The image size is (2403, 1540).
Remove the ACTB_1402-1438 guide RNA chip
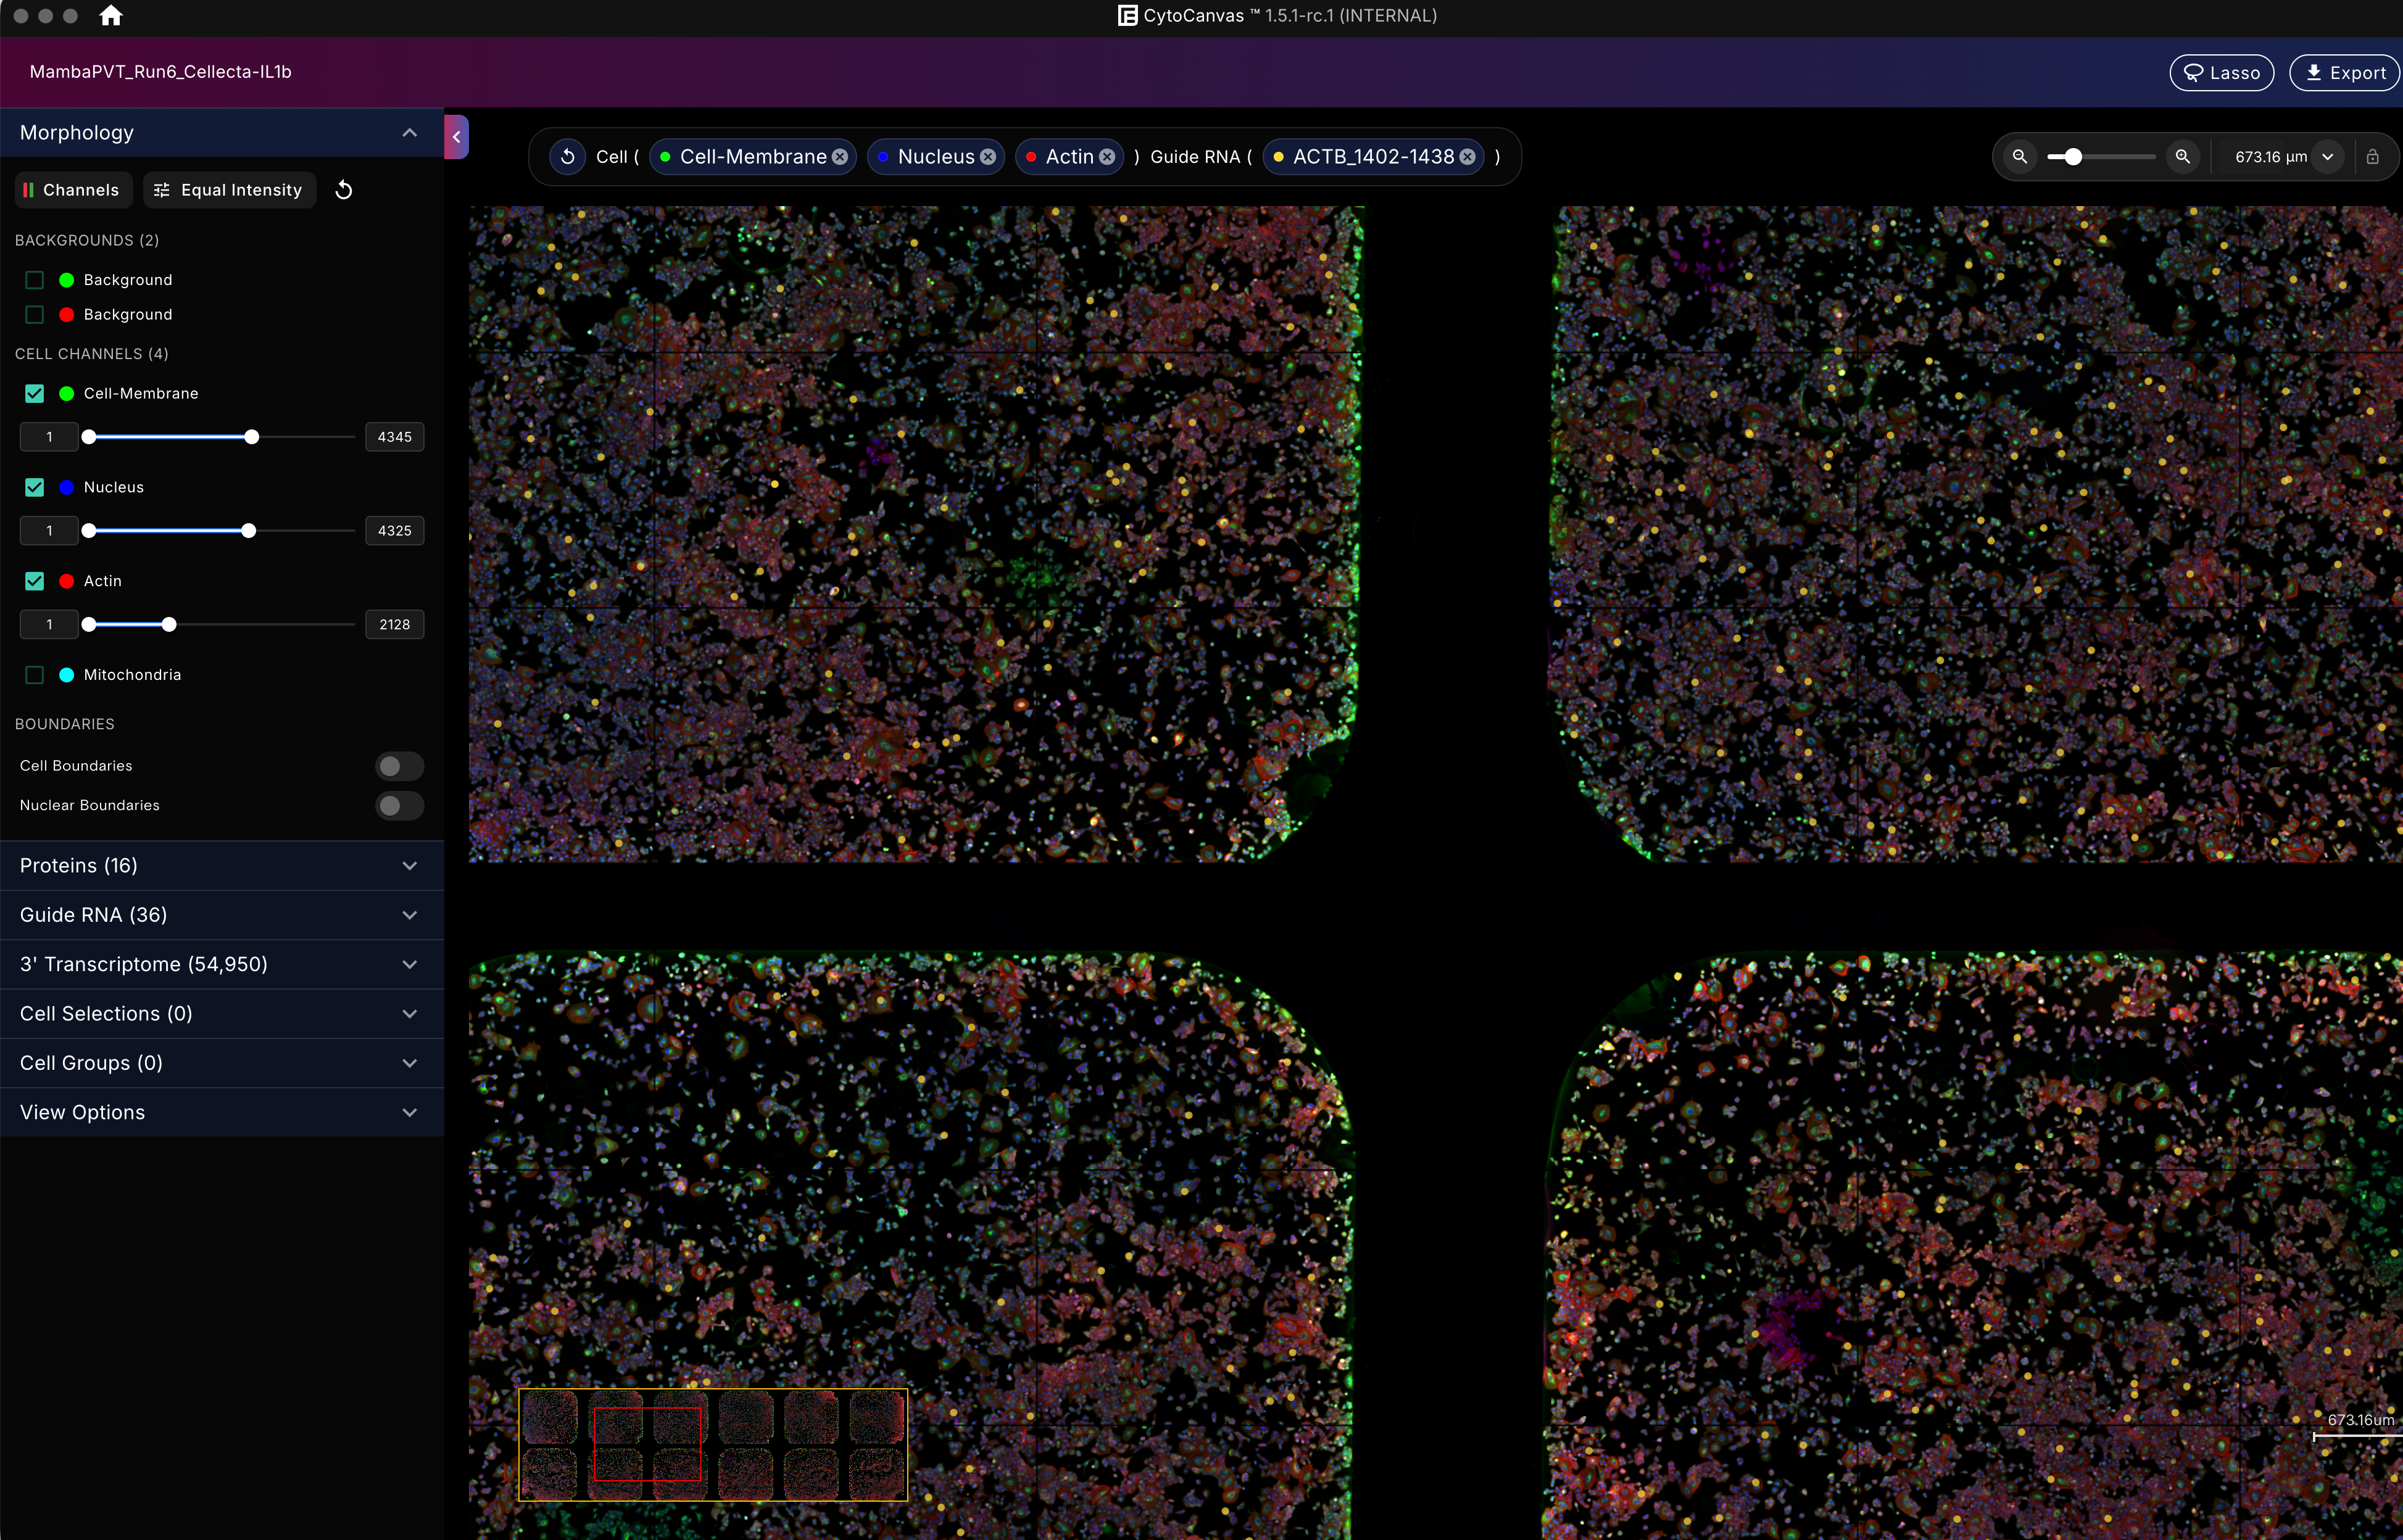click(x=1467, y=157)
